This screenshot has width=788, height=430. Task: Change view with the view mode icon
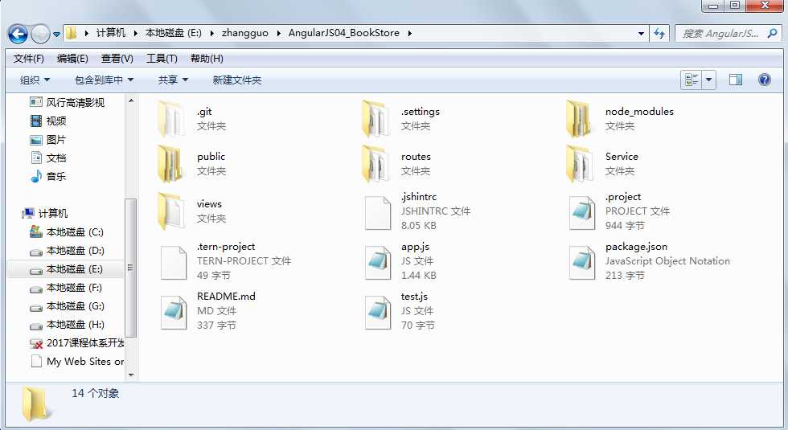[x=692, y=80]
